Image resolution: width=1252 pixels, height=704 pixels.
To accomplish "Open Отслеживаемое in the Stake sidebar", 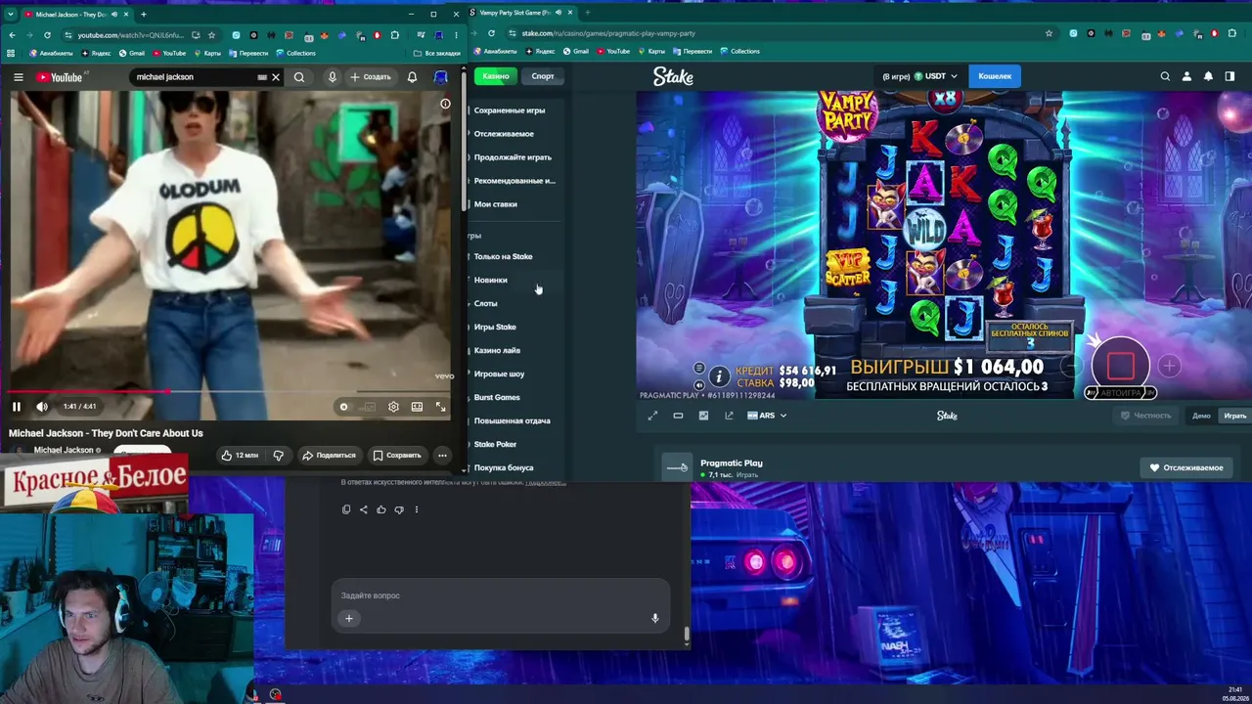I will (x=504, y=134).
